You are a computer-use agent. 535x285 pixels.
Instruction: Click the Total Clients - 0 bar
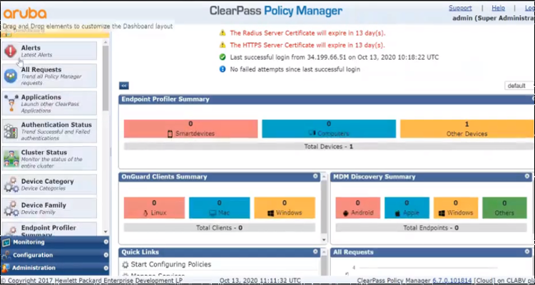[220, 228]
